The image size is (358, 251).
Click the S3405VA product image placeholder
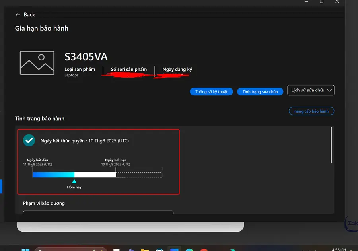click(x=37, y=63)
